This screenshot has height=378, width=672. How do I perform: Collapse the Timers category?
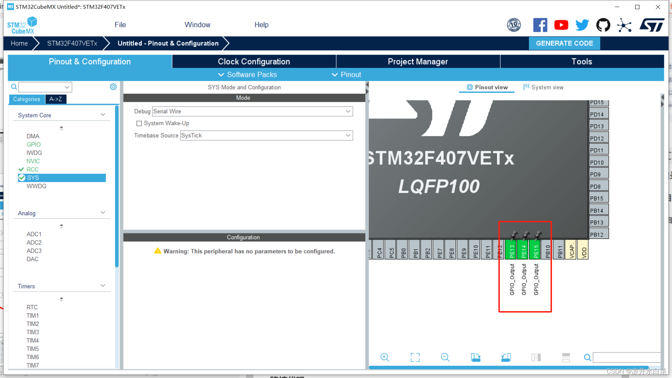pos(103,286)
